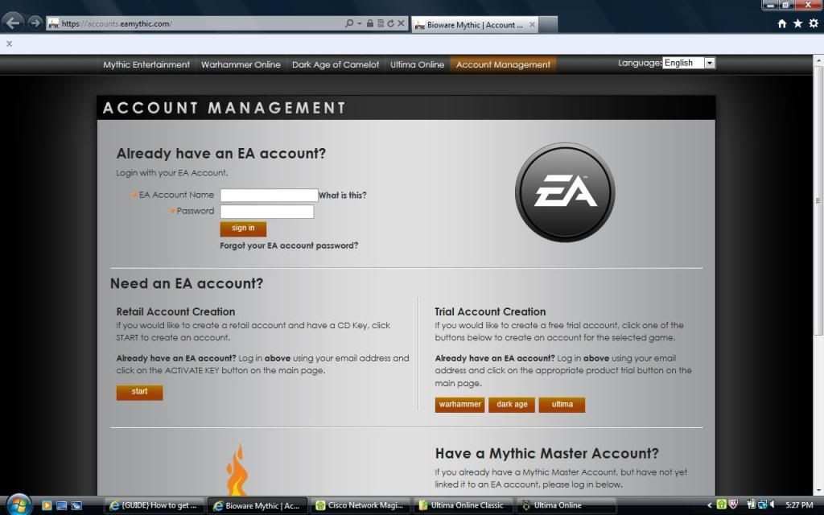Image resolution: width=824 pixels, height=515 pixels.
Task: Show hidden tray icons arrow
Action: click(710, 505)
